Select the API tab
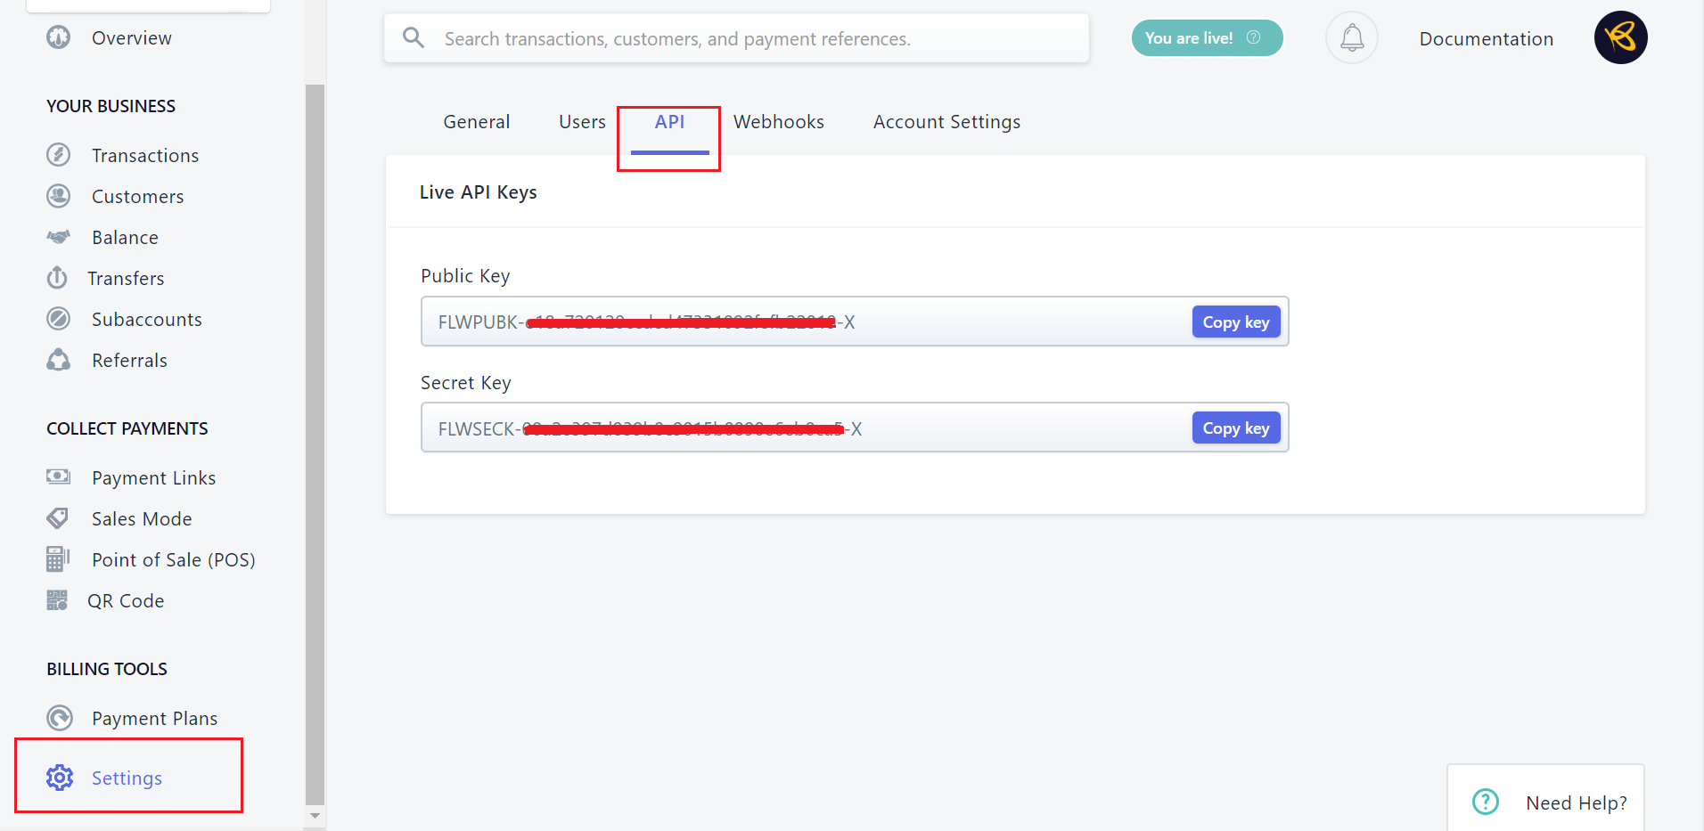Image resolution: width=1704 pixels, height=831 pixels. (x=669, y=122)
